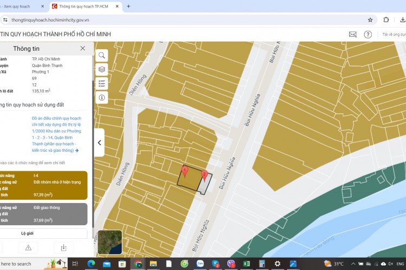Open the map layers panel
Viewport: 406px width, 270px height.
102,69
